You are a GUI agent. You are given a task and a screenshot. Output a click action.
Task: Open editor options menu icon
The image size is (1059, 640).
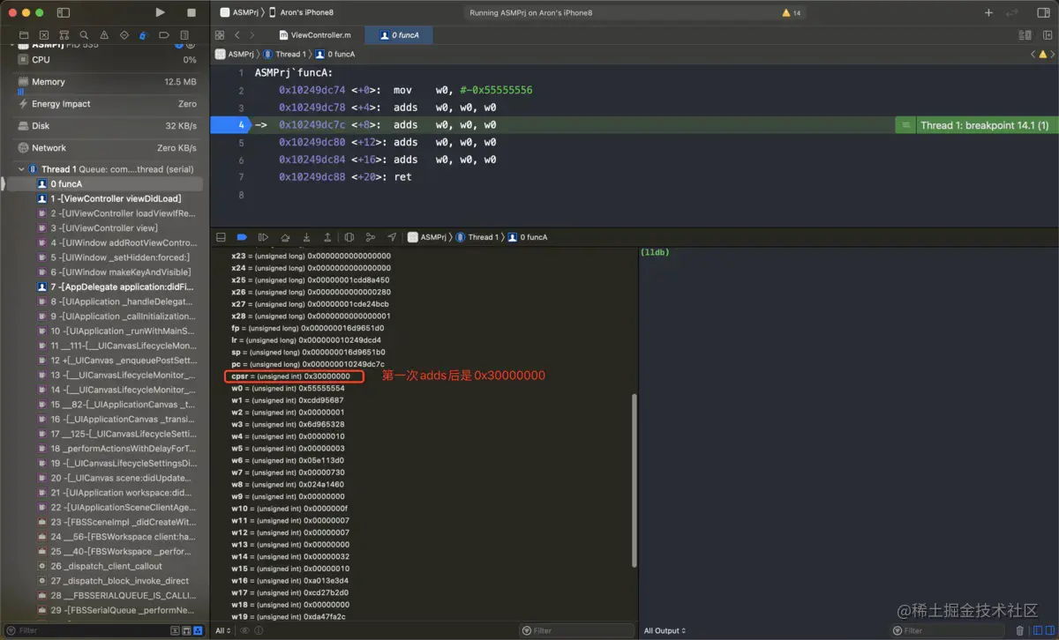point(1025,35)
